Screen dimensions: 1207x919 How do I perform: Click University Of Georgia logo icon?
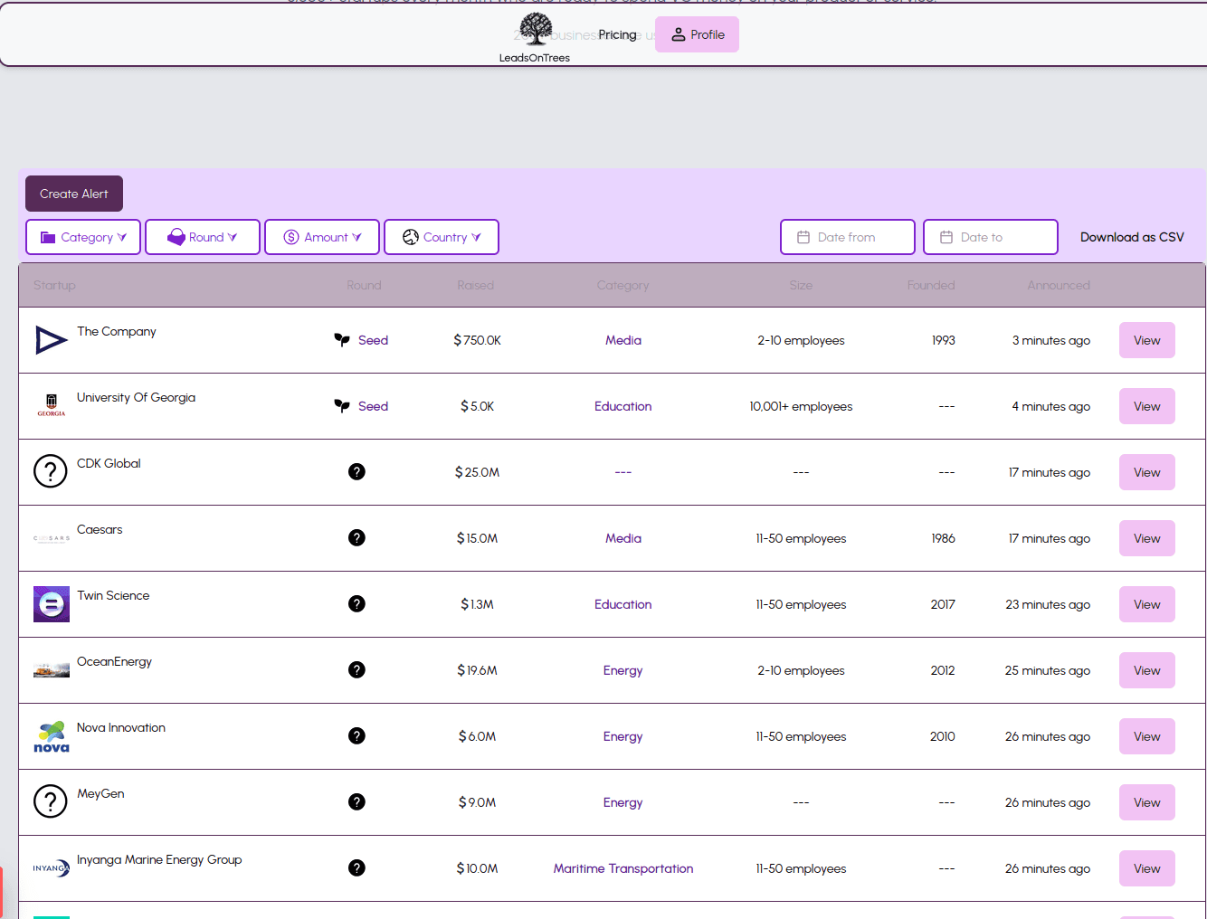51,405
